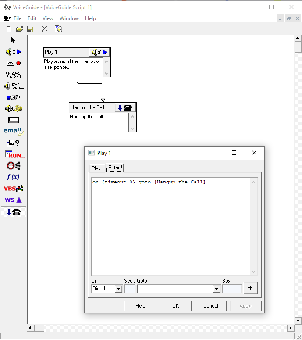Select the WS web service tool
302x340 pixels.
click(x=14, y=200)
